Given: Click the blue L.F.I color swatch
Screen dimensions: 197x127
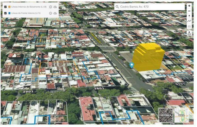Looking at the screenshot, I should tap(9, 13).
